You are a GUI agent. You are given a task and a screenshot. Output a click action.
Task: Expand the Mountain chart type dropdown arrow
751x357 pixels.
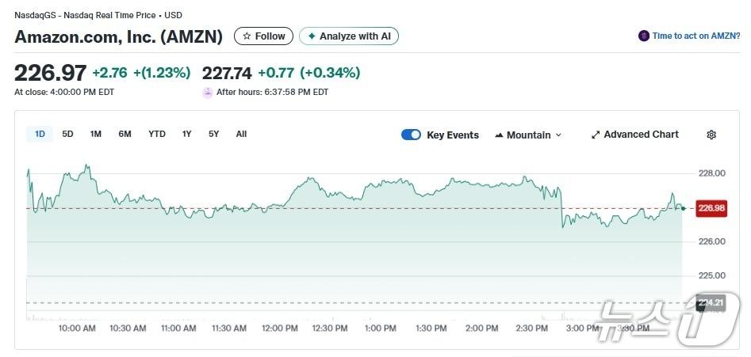(558, 135)
